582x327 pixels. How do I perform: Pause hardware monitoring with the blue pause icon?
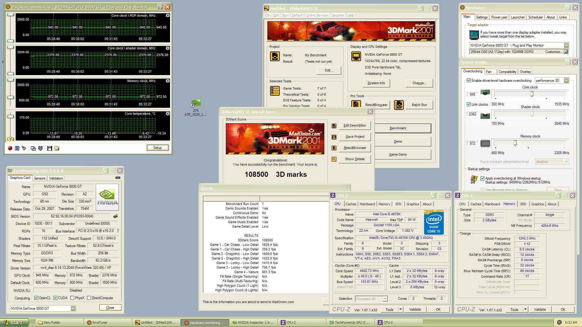[x=17, y=148]
